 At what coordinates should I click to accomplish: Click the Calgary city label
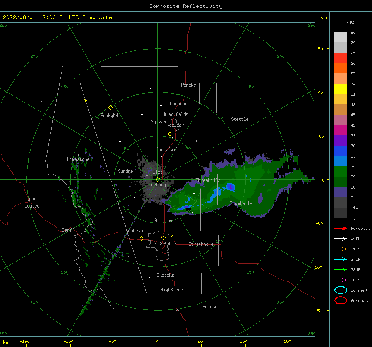(161, 243)
